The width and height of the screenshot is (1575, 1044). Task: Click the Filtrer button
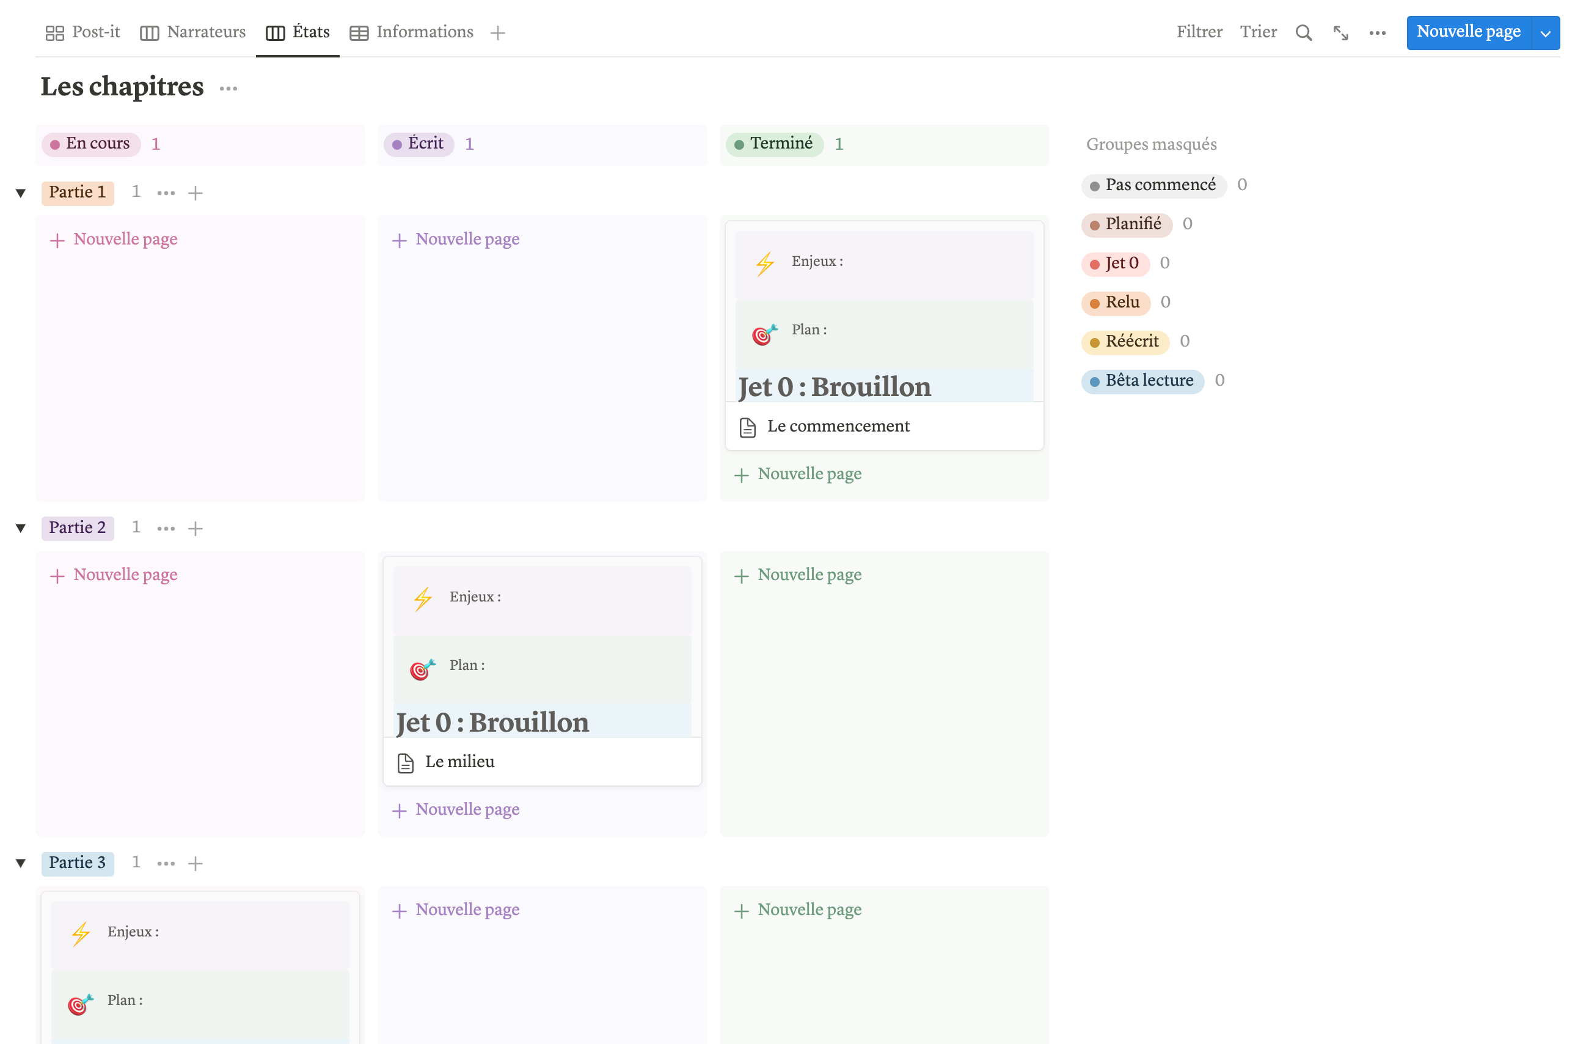tap(1199, 32)
